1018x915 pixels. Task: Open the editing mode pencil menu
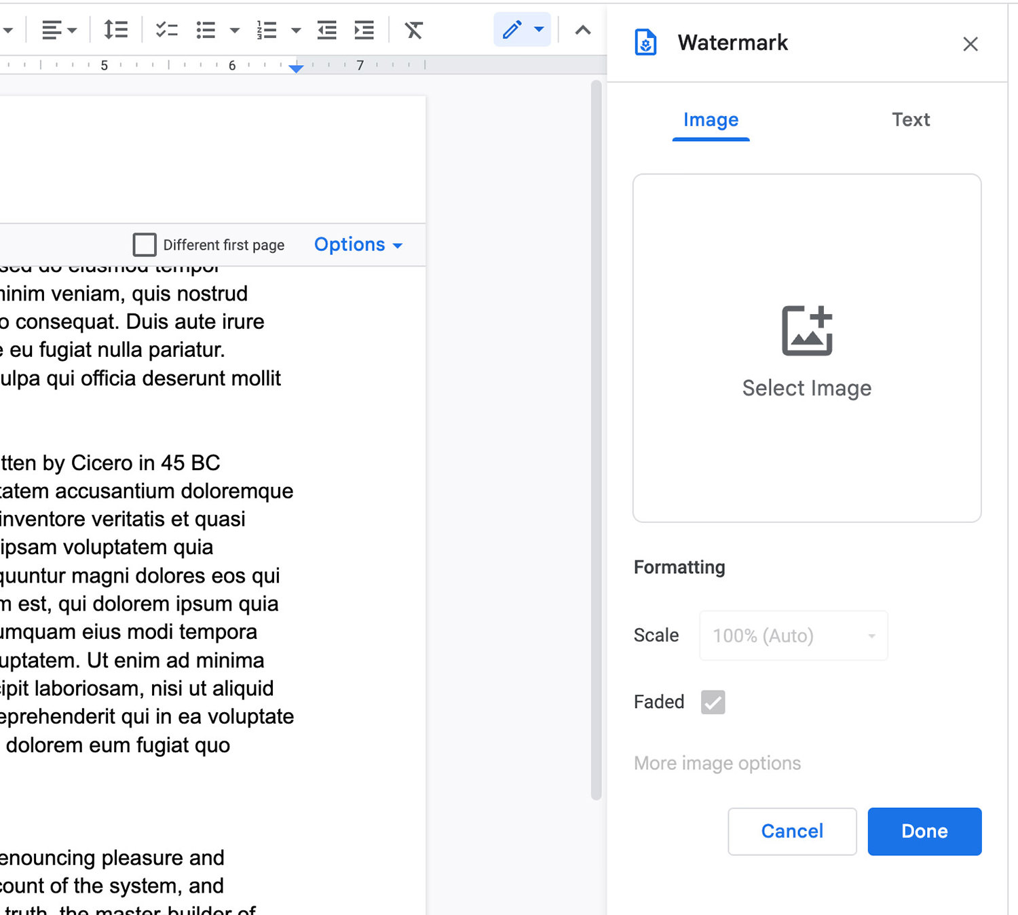tap(522, 30)
